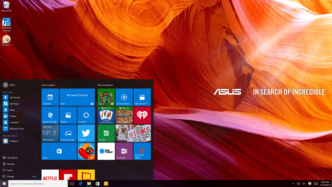Open the Store tile in Start menu
Viewport: 332px width, 187px height.
tap(59, 151)
